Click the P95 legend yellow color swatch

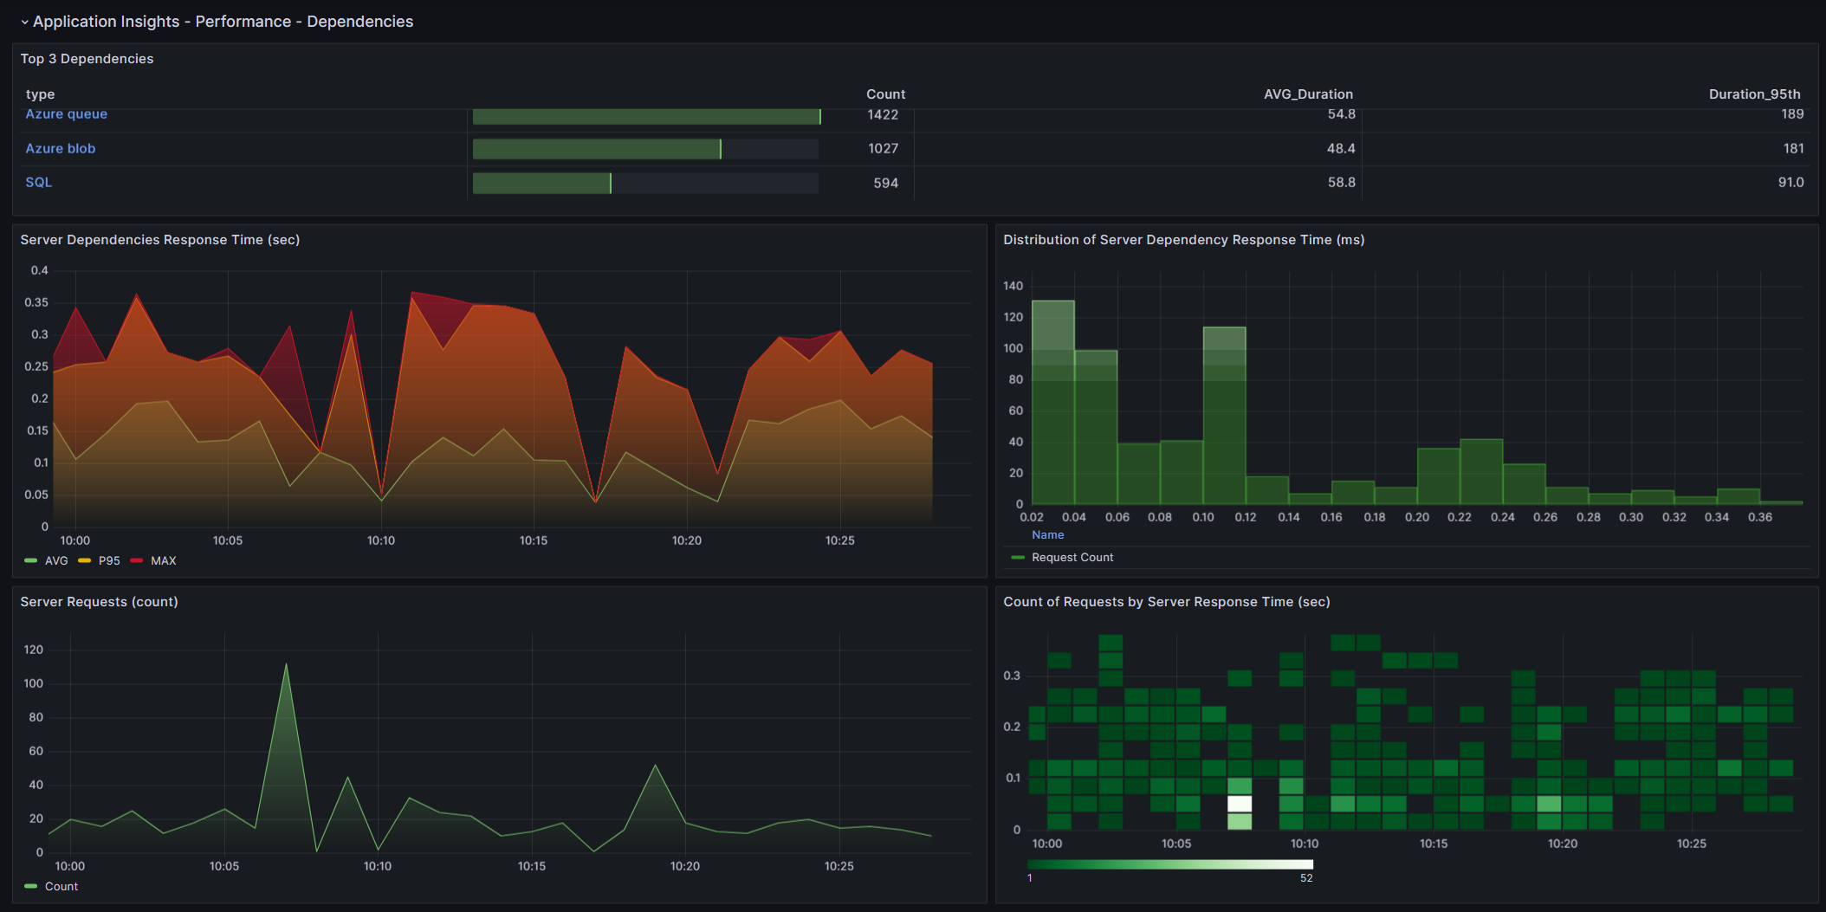[x=84, y=561]
